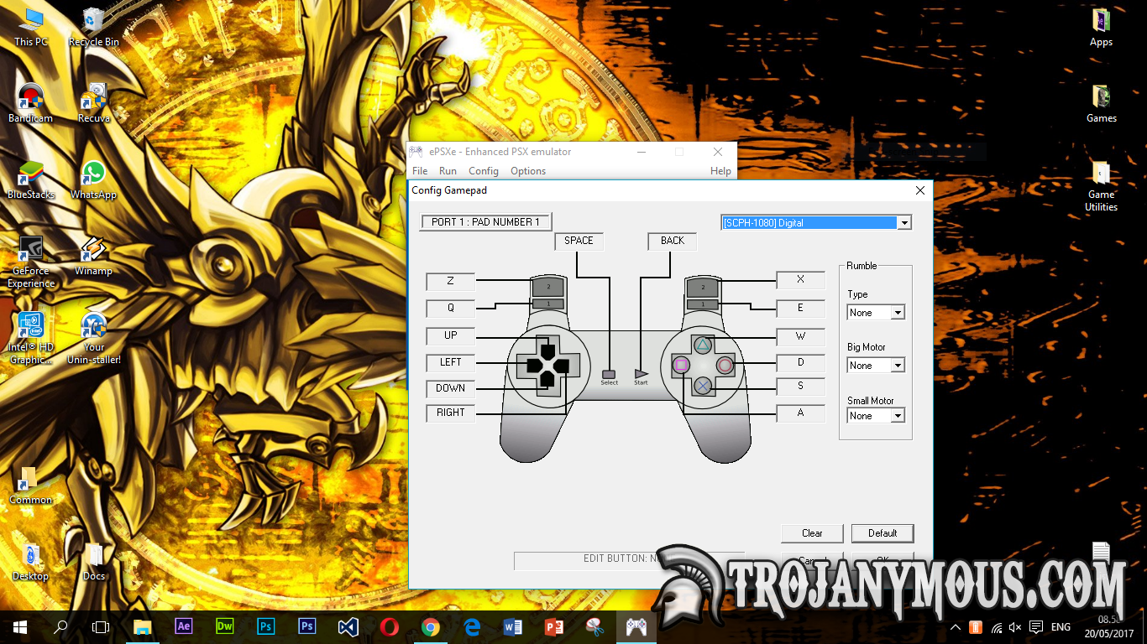Launch Google Chrome from the taskbar

pos(431,626)
